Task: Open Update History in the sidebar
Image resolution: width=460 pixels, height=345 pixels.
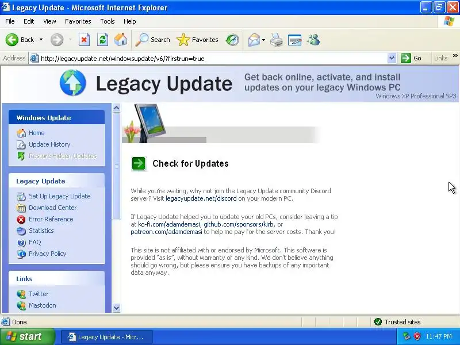Action: (49, 144)
